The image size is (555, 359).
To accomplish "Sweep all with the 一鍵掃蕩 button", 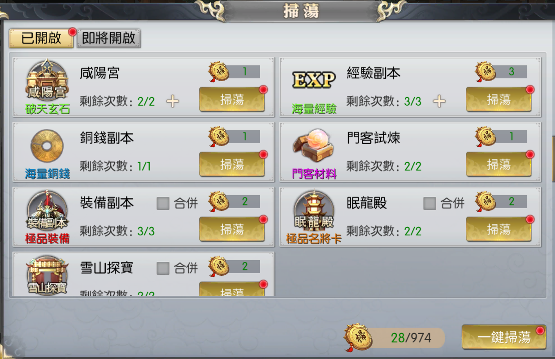I will point(504,337).
